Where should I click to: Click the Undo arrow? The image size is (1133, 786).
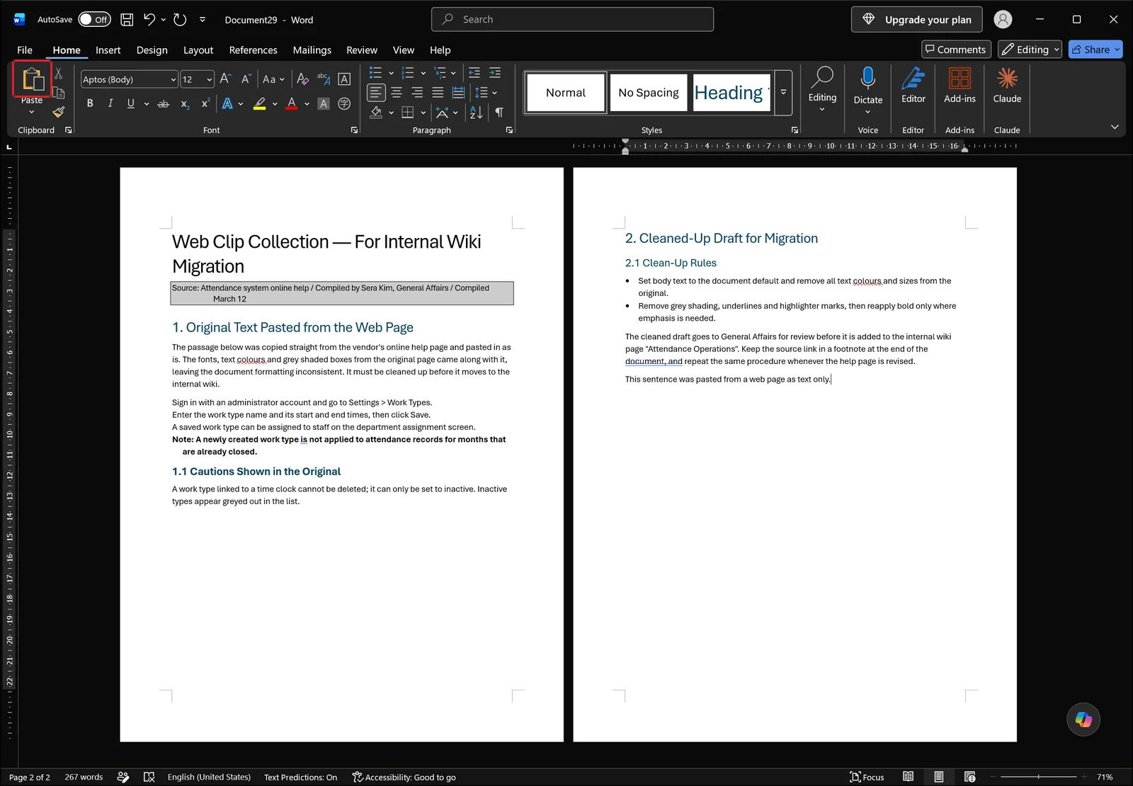coord(149,20)
